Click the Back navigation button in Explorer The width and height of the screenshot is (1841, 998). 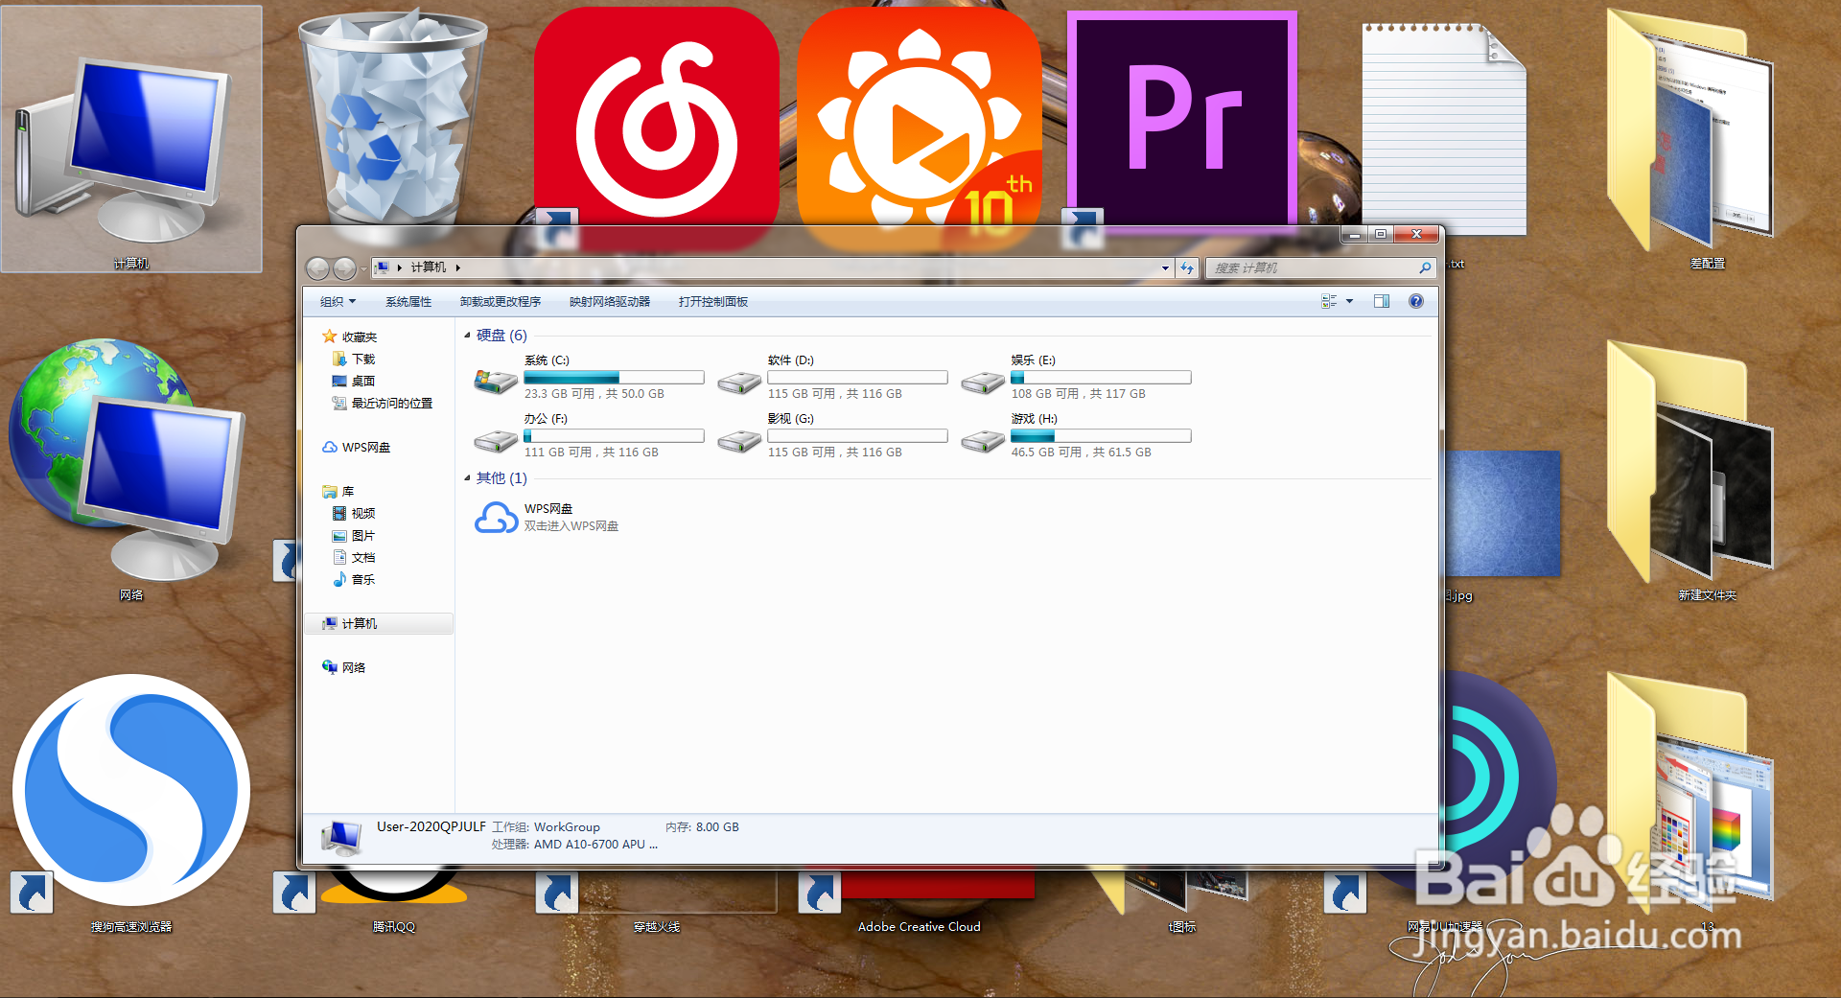[x=318, y=268]
